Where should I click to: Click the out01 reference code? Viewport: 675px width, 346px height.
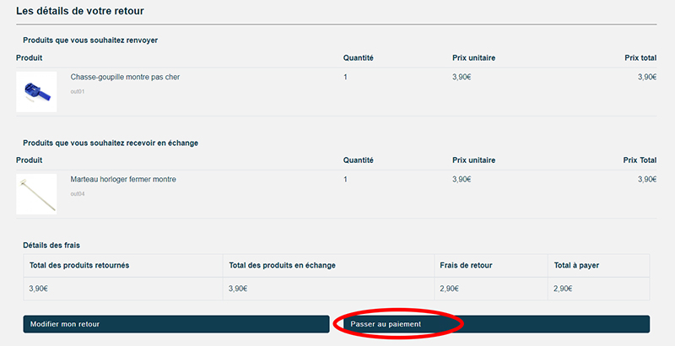pyautogui.click(x=78, y=91)
